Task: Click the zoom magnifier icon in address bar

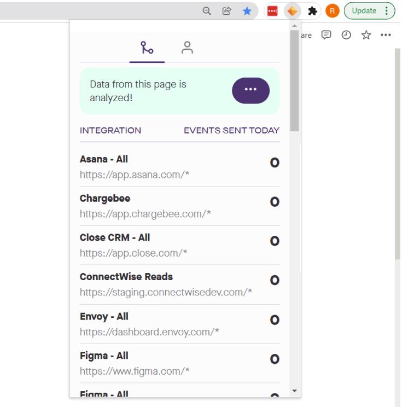Action: pos(207,11)
